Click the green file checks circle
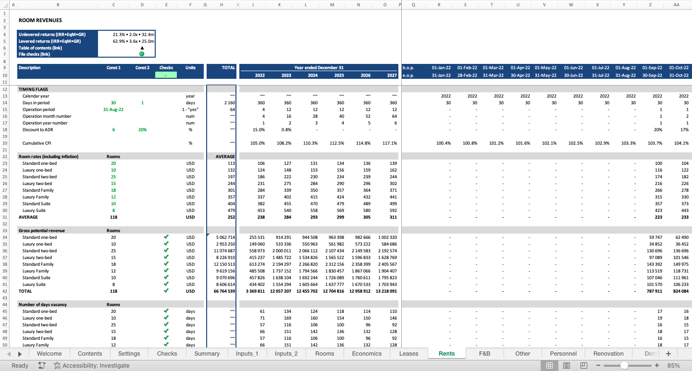The height and width of the screenshot is (371, 692). coord(142,54)
